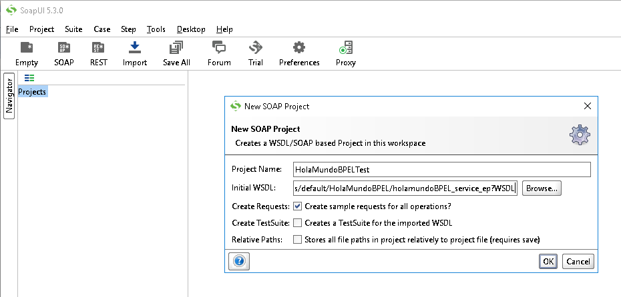Enable Relative Paths checkbox
Image resolution: width=621 pixels, height=297 pixels.
(297, 239)
